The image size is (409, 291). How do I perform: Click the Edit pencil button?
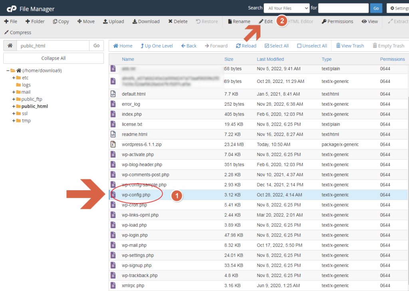pyautogui.click(x=266, y=22)
